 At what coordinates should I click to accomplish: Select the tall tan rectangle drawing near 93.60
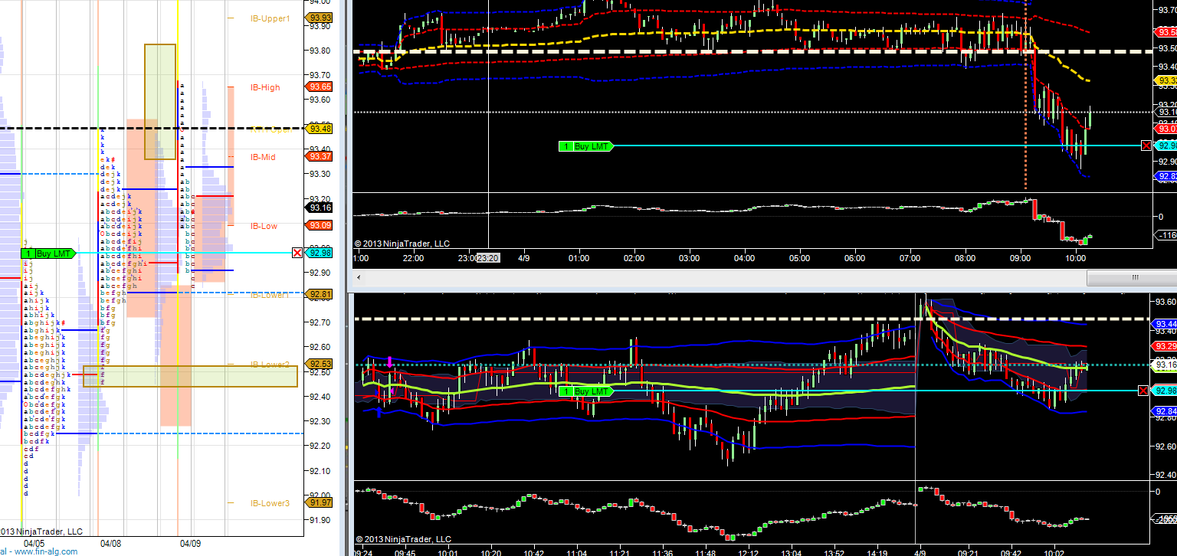pos(160,102)
